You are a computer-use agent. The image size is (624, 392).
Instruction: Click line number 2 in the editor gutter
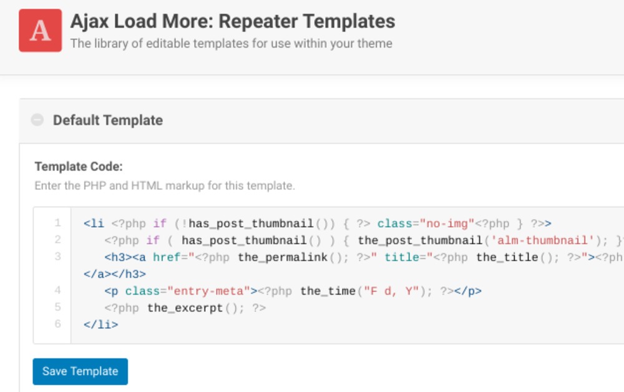click(x=57, y=240)
